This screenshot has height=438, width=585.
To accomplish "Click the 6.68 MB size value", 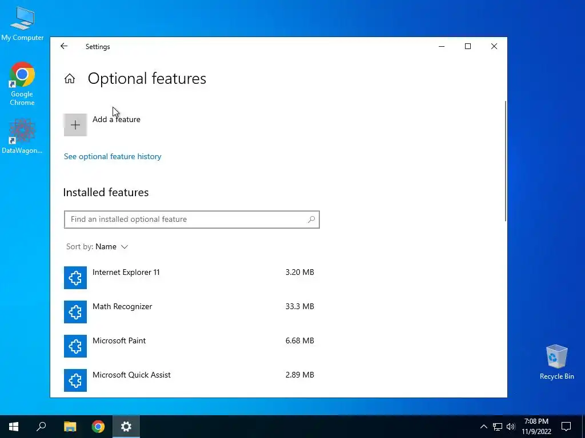I will [299, 341].
